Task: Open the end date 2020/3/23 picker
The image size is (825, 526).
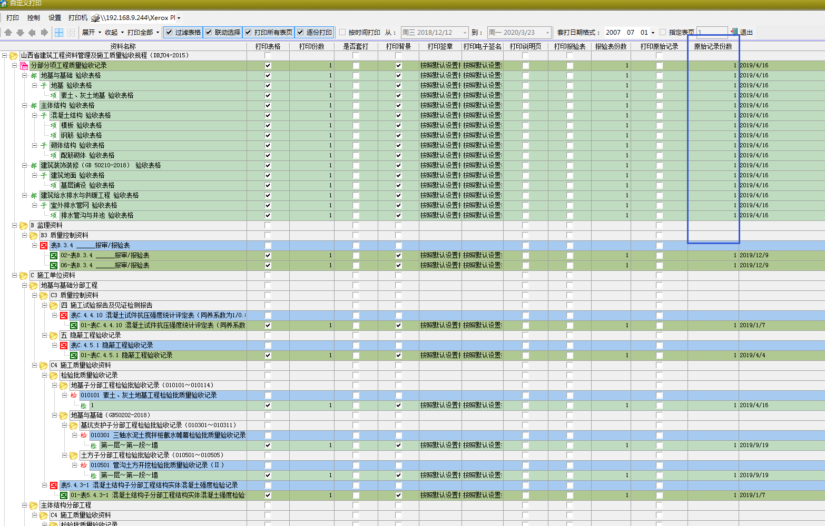Action: click(x=547, y=33)
